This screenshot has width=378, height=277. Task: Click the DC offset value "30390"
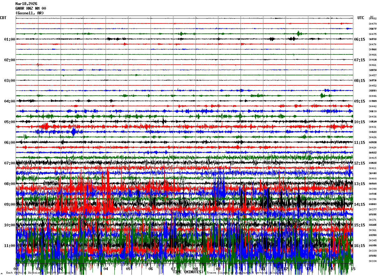[x=372, y=199]
